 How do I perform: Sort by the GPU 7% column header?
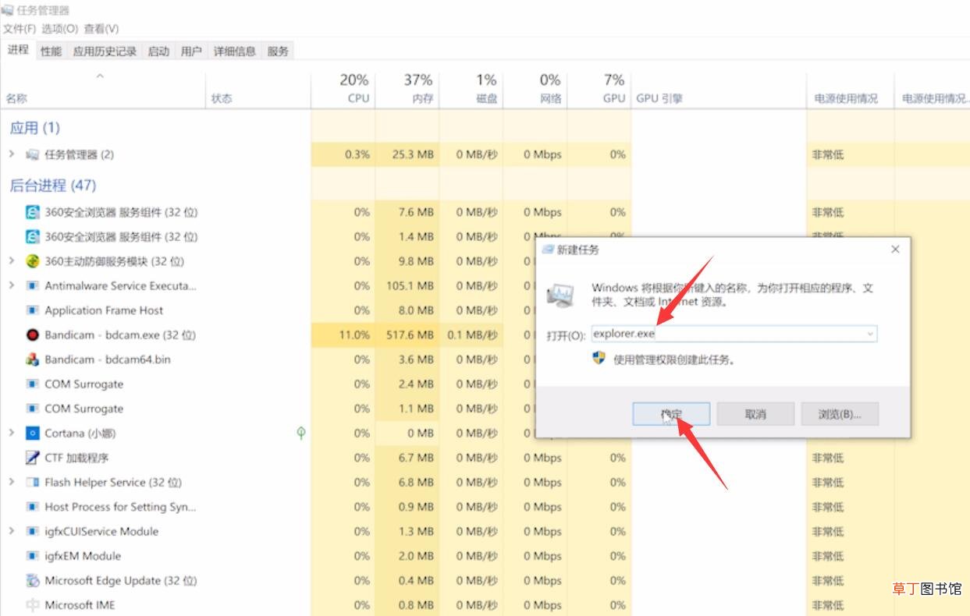[599, 90]
